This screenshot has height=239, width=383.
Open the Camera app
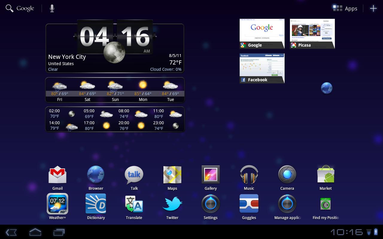(287, 178)
